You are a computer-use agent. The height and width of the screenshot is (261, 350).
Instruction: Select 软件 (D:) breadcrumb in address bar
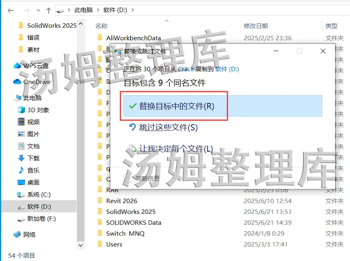115,10
